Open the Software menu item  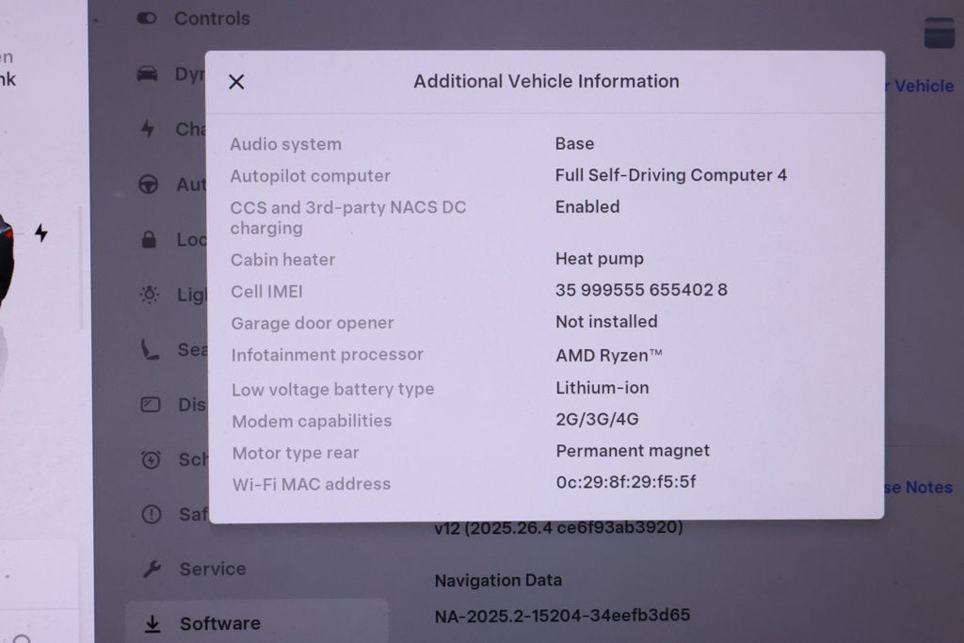point(219,623)
